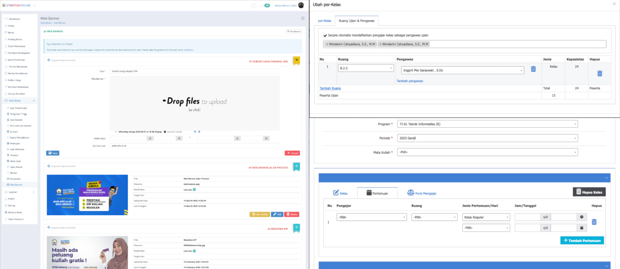
Task: Delete room row trash icon in Hapus column
Action: (x=599, y=73)
